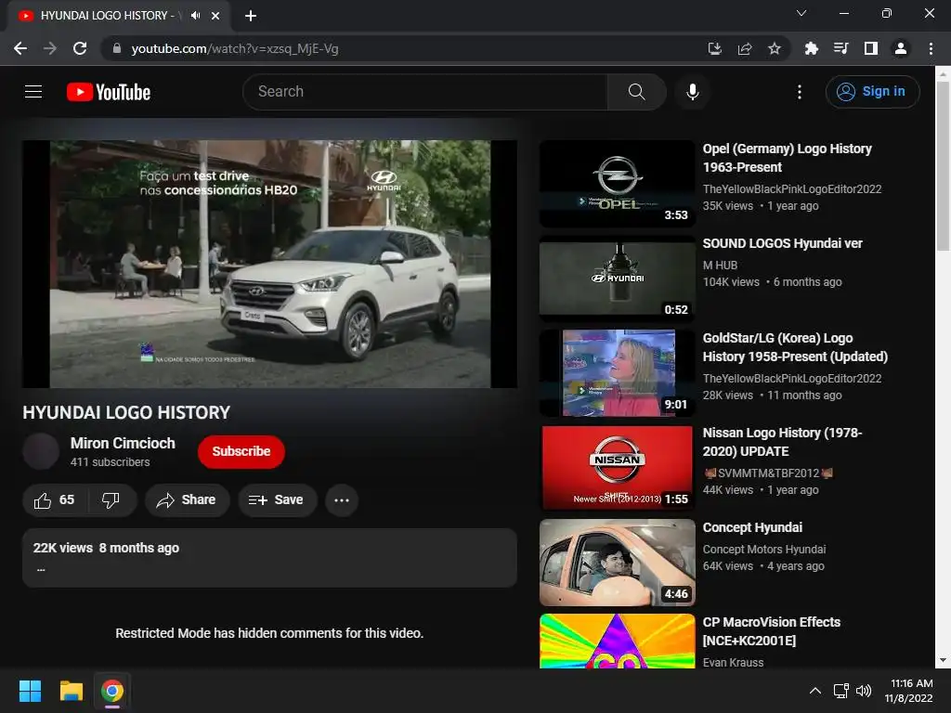Click the install/download page icon in address bar

click(715, 48)
